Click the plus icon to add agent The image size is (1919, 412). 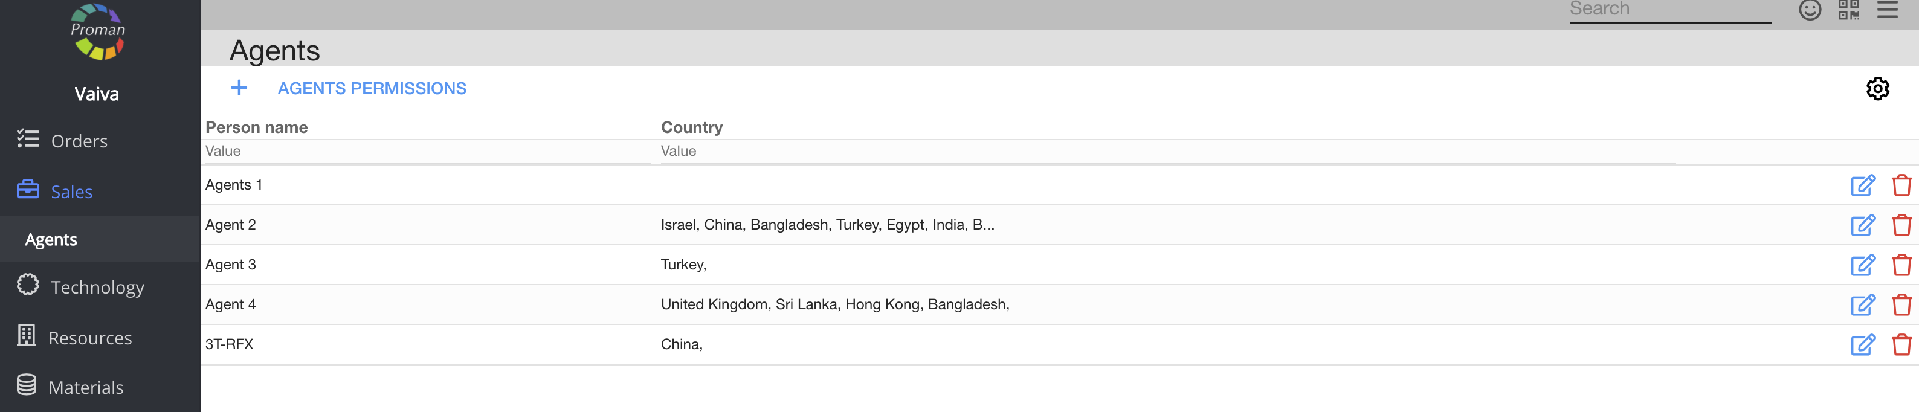[239, 88]
